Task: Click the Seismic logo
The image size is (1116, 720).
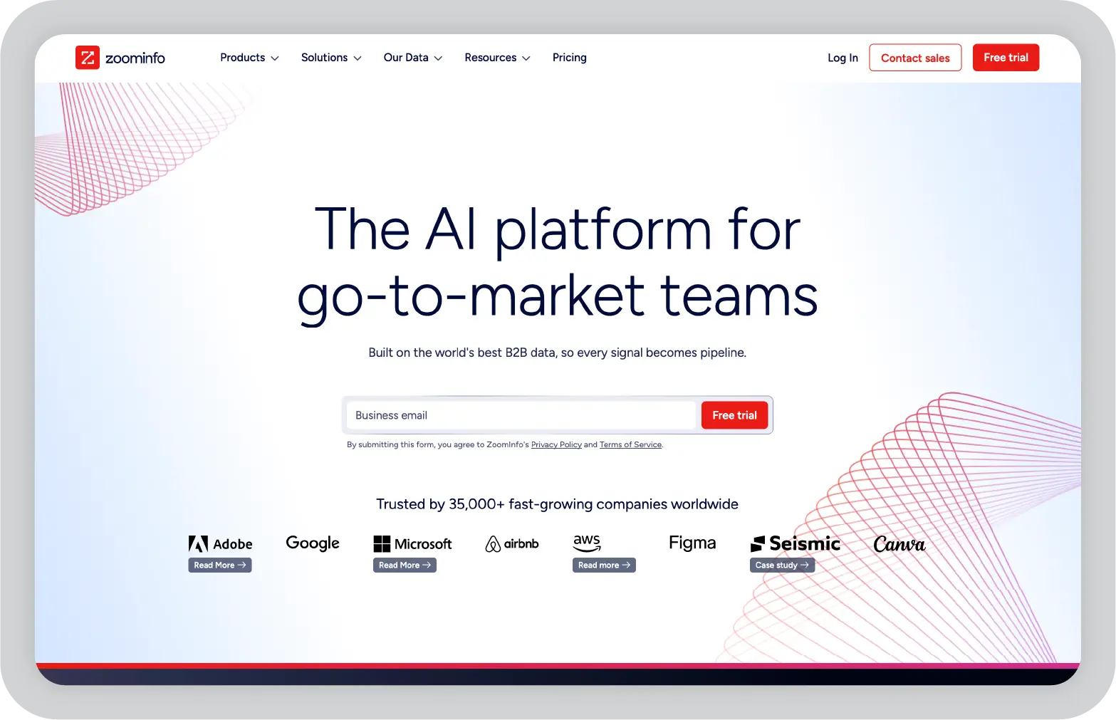Action: click(x=796, y=544)
